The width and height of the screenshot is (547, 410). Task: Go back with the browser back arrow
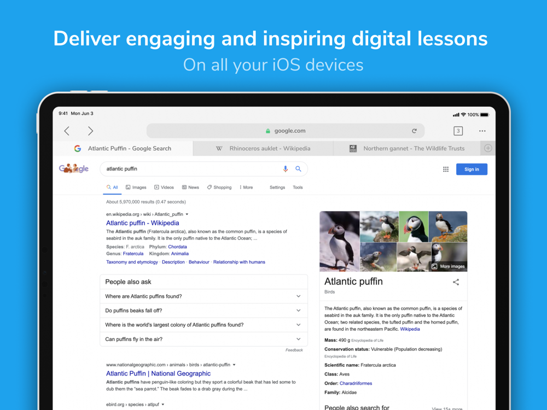coord(67,131)
